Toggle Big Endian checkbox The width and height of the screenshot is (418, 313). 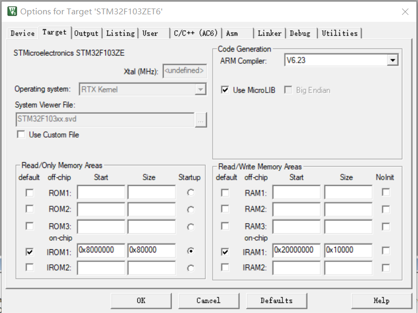coord(288,90)
